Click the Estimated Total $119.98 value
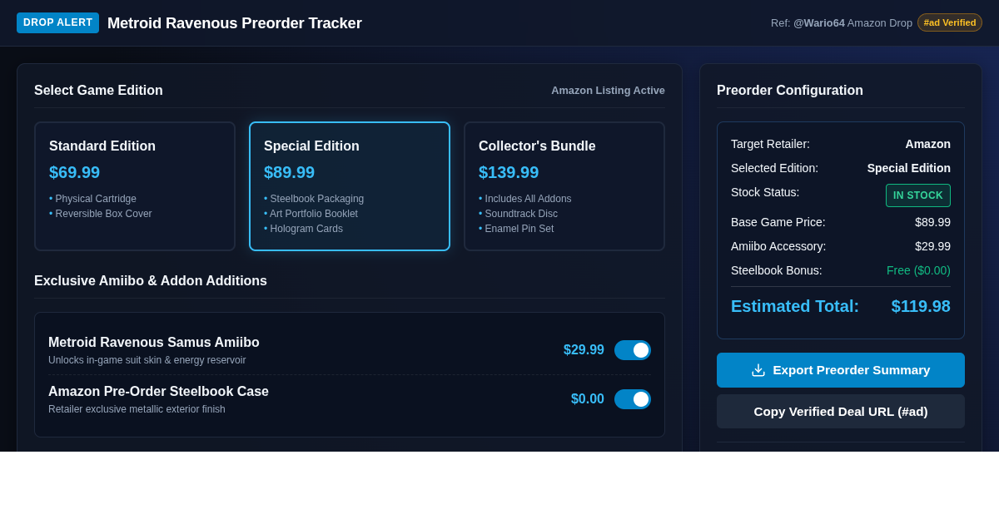The image size is (999, 524). tap(921, 306)
